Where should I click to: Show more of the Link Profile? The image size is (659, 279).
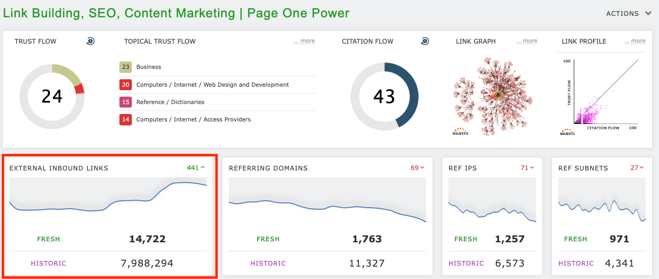[635, 41]
